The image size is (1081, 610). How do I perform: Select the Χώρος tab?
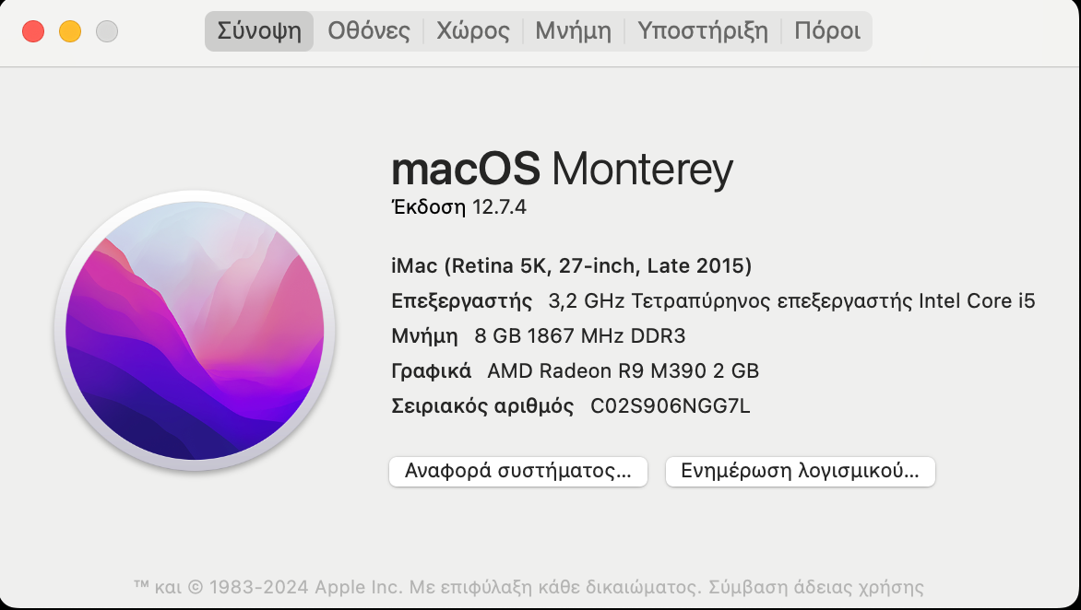point(473,31)
